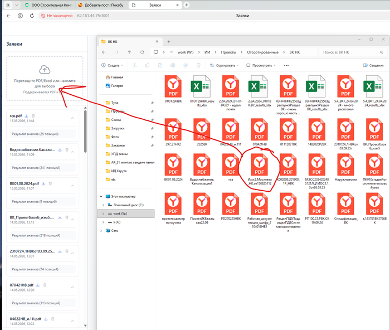This screenshot has width=390, height=330.
Task: Switch to the Добавить пост | Пикабу tab
Action: pyautogui.click(x=101, y=5)
